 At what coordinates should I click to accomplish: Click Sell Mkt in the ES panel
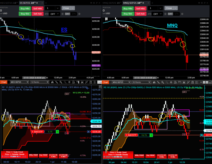click(38, 8)
